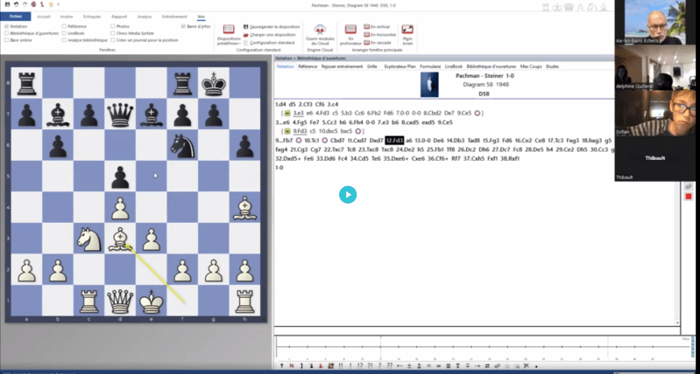Expand the folded variation before 9.Fd3
The image size is (700, 374).
point(286,131)
